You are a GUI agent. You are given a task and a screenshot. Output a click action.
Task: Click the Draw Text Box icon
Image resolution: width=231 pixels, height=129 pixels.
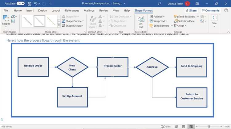[x=13, y=21]
